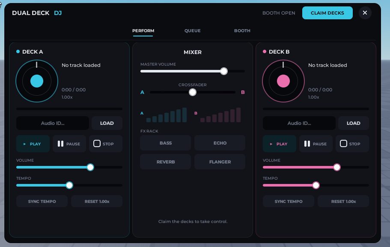
Task: Reset Deck A tempo to 1.00x
Action: coord(97,201)
